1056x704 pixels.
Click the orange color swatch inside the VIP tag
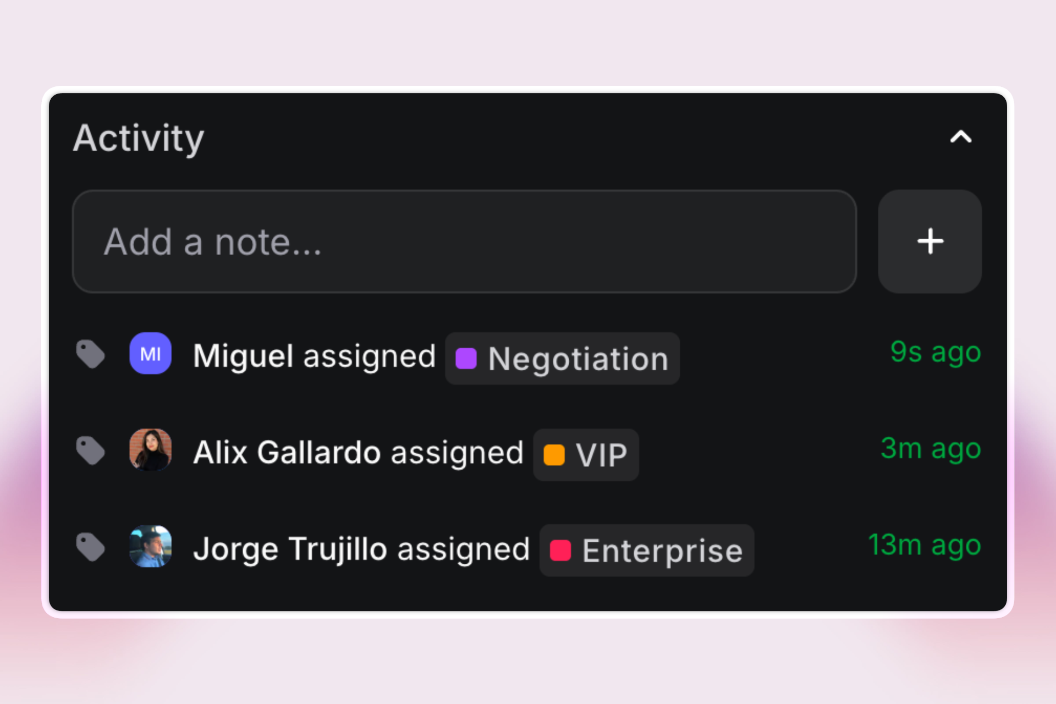click(x=555, y=455)
